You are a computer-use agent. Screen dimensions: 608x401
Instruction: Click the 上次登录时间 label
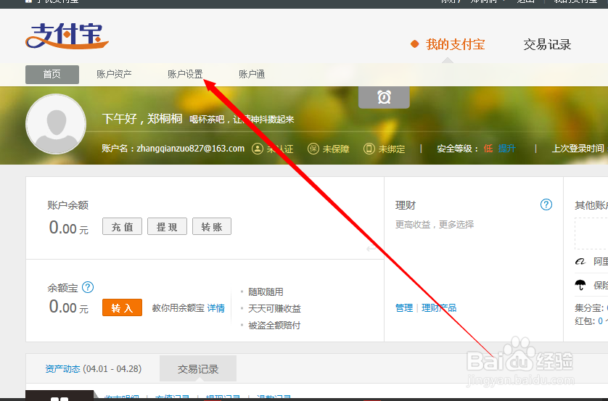[x=578, y=149]
